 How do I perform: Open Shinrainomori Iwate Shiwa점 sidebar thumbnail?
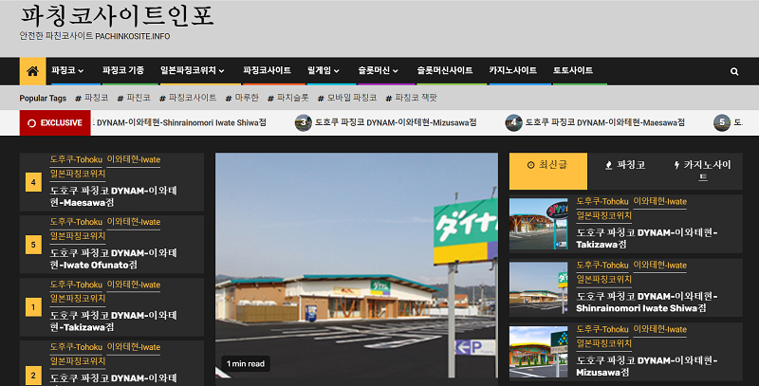pos(538,287)
